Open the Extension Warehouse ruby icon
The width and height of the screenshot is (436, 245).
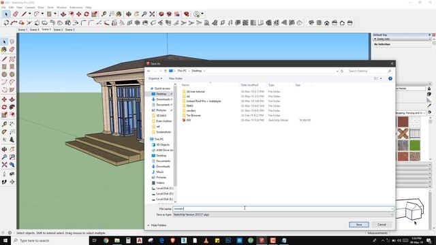187,14
